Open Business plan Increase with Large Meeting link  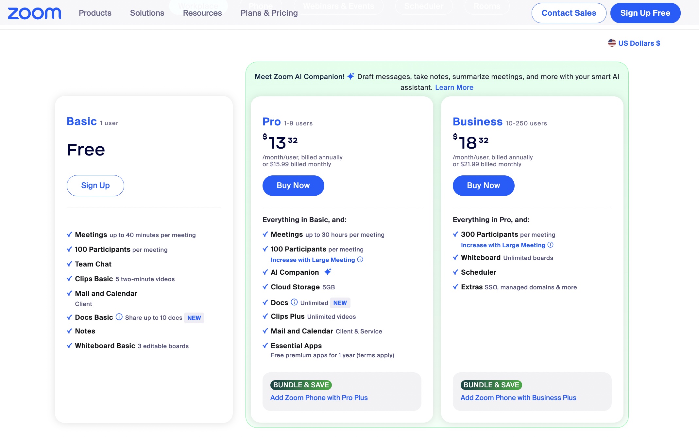point(503,245)
